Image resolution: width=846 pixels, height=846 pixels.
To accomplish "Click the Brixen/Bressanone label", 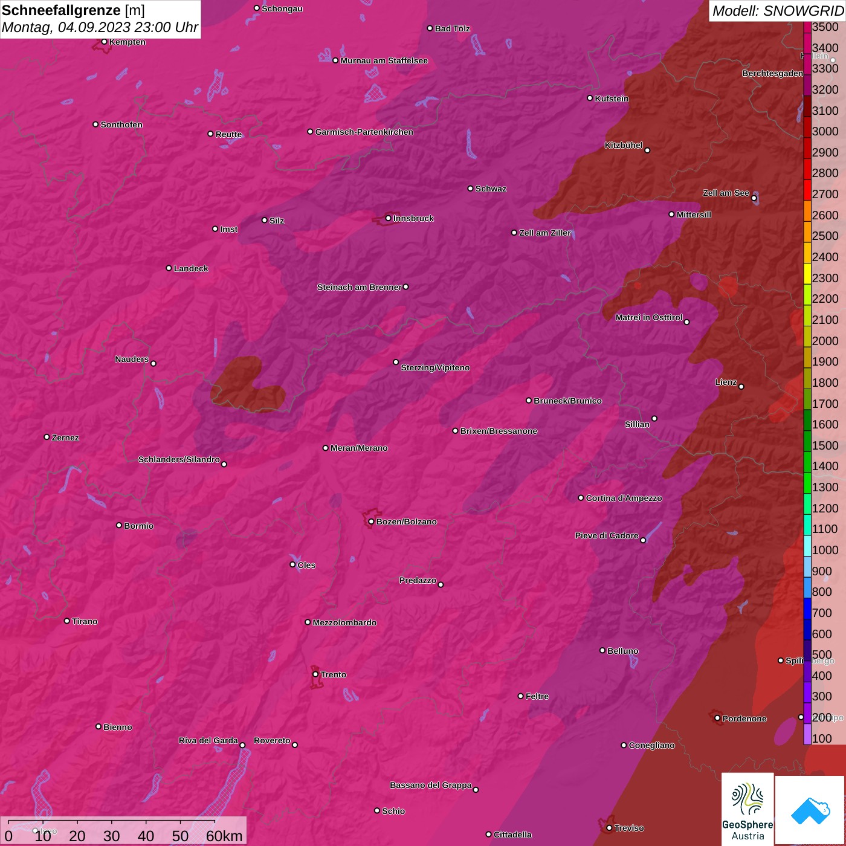I will (499, 431).
